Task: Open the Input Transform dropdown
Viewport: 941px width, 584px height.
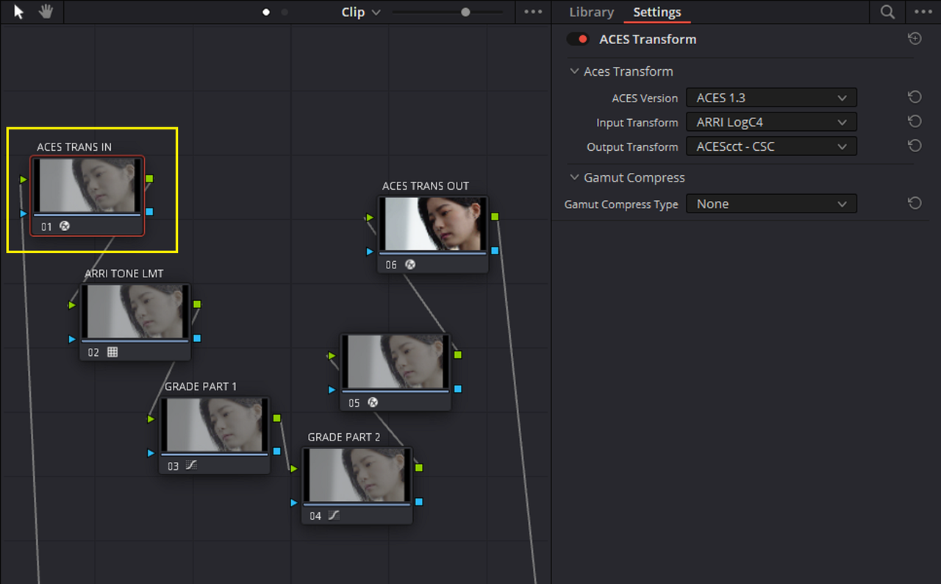Action: point(771,122)
